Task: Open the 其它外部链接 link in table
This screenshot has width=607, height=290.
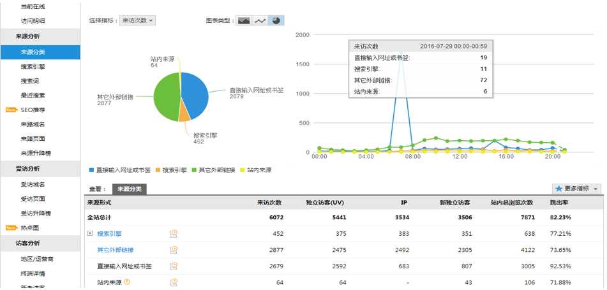Action: click(x=116, y=250)
